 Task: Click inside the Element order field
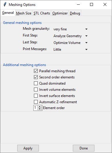pos(36,108)
